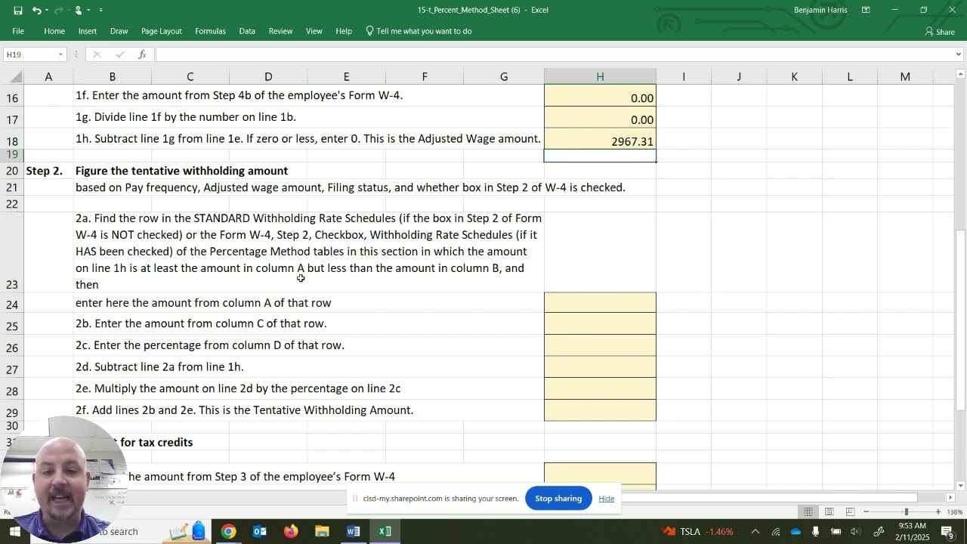Image resolution: width=967 pixels, height=544 pixels.
Task: Select cell H16 with value 0.00
Action: click(x=600, y=96)
